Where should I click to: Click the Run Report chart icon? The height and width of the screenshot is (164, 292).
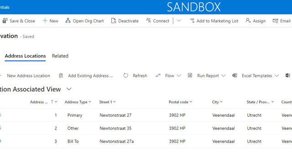[190, 75]
